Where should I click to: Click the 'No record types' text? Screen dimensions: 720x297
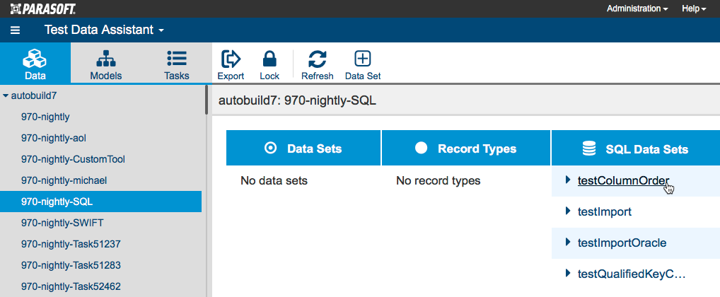coord(438,180)
